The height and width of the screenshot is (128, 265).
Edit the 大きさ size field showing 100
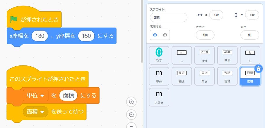tap(205, 35)
